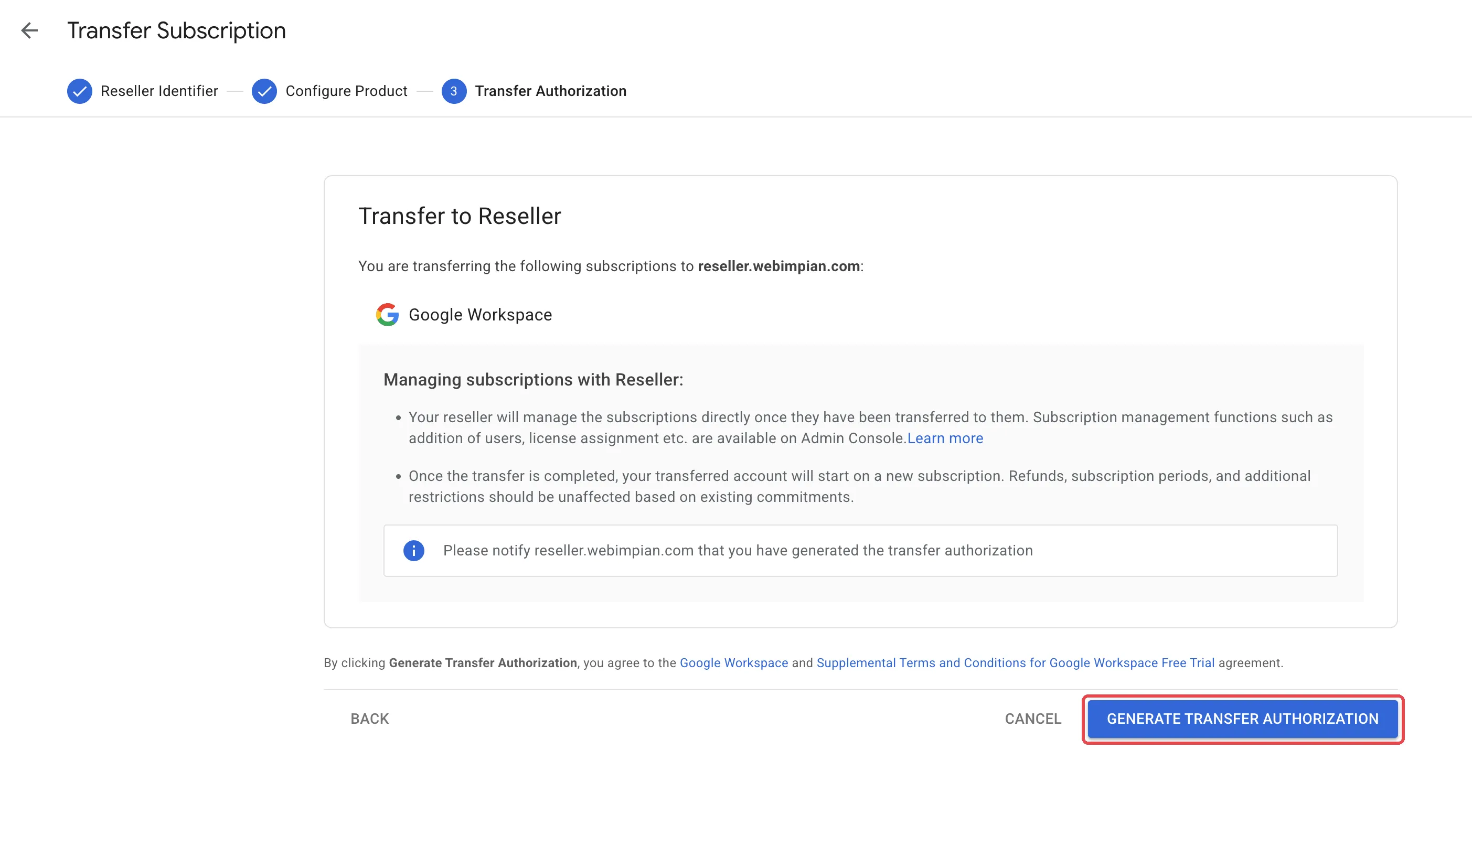The width and height of the screenshot is (1472, 857).
Task: Click the step 3 circle icon
Action: (454, 91)
